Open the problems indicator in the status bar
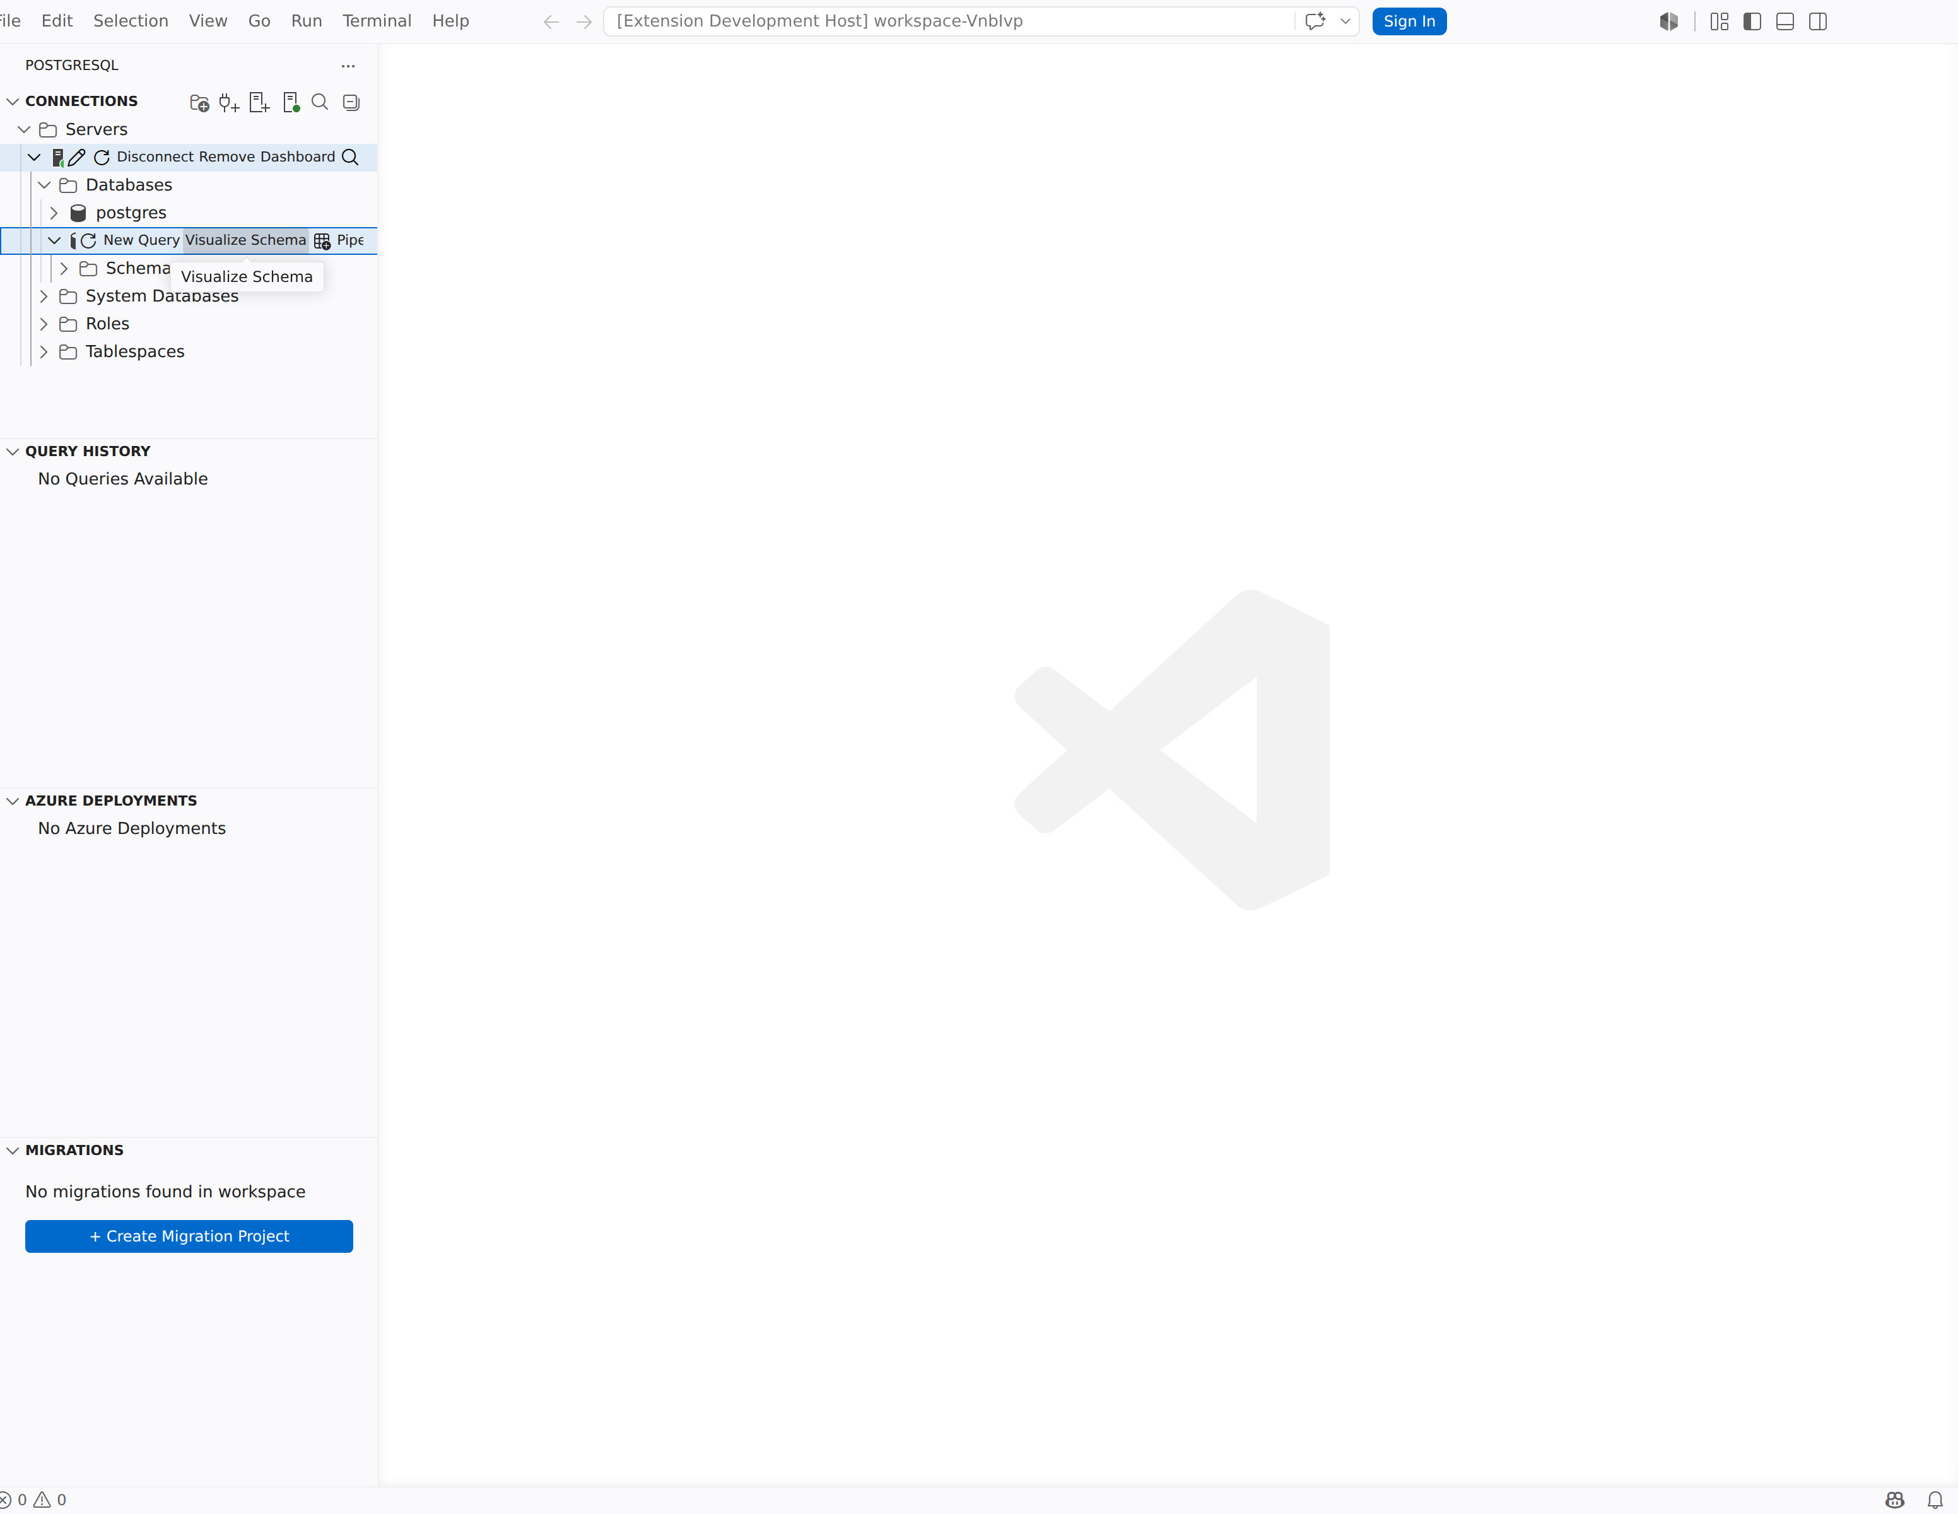The height and width of the screenshot is (1514, 1958). coord(32,1499)
